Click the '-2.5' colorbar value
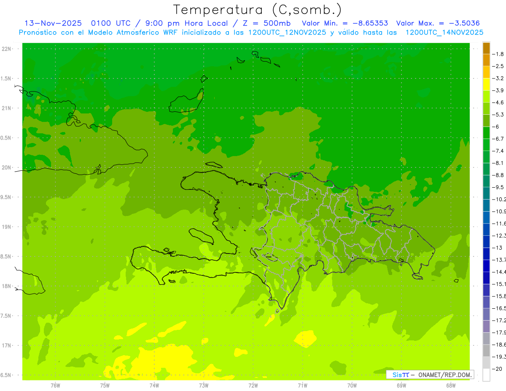This screenshot has height=391, width=506. (498, 66)
